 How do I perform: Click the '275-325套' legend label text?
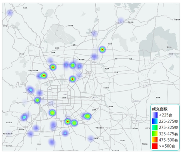point(168,128)
